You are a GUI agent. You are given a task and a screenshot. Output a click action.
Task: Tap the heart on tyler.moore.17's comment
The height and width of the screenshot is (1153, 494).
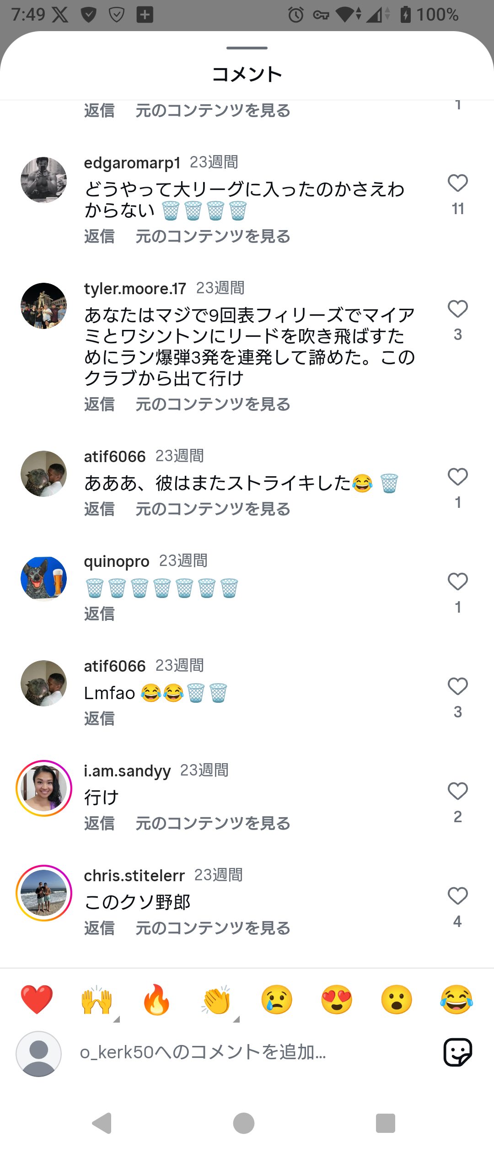point(457,309)
